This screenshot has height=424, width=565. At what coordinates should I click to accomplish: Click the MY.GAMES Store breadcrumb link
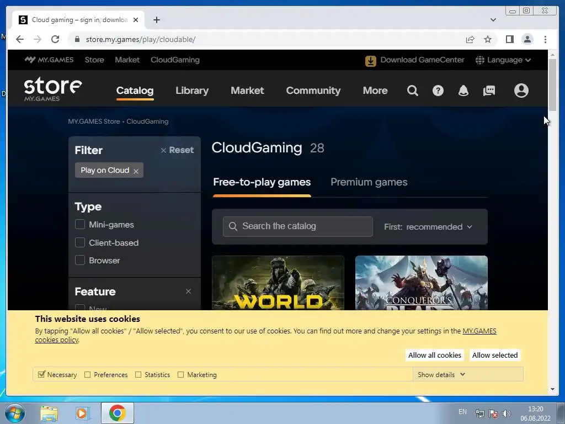(94, 121)
